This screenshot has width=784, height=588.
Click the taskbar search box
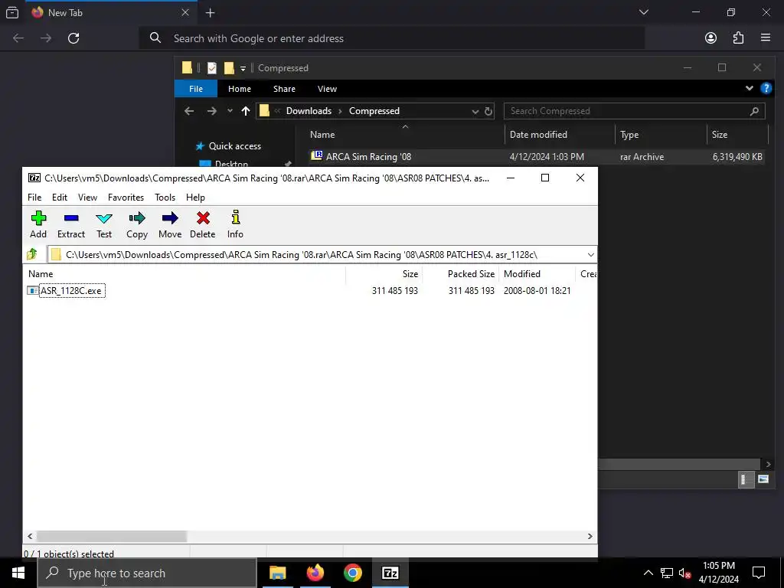[x=147, y=573]
